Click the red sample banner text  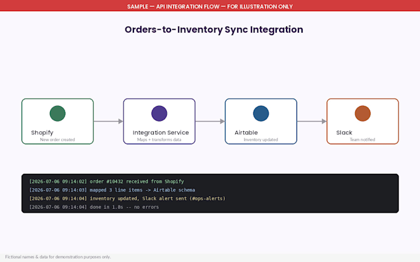[x=210, y=6]
